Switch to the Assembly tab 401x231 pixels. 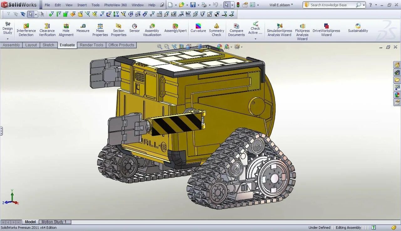11,45
